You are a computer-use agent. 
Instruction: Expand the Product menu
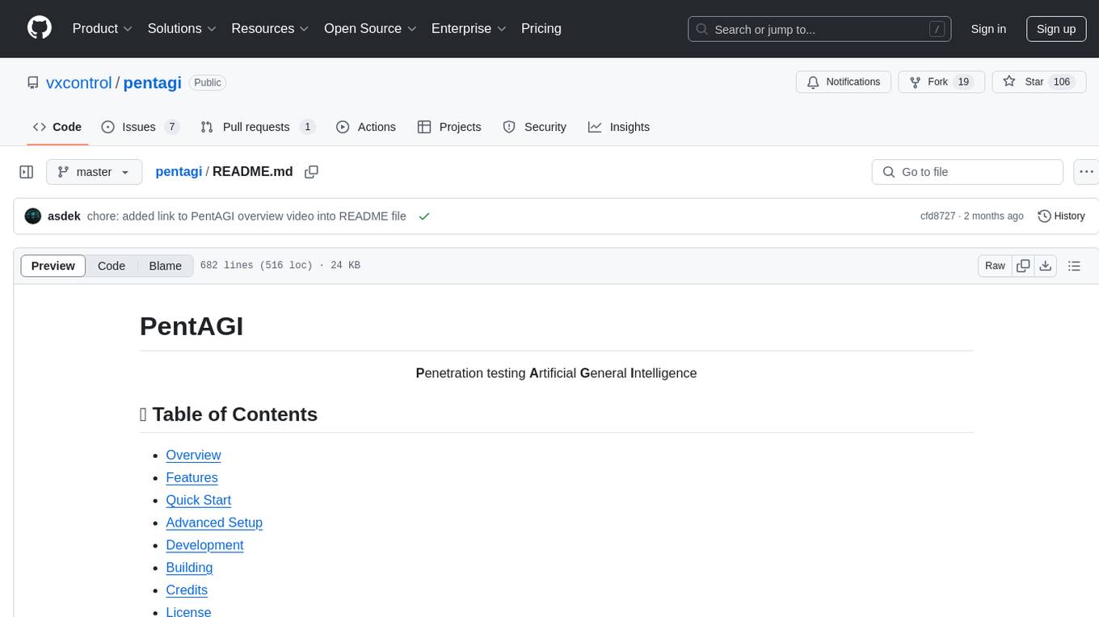[103, 28]
